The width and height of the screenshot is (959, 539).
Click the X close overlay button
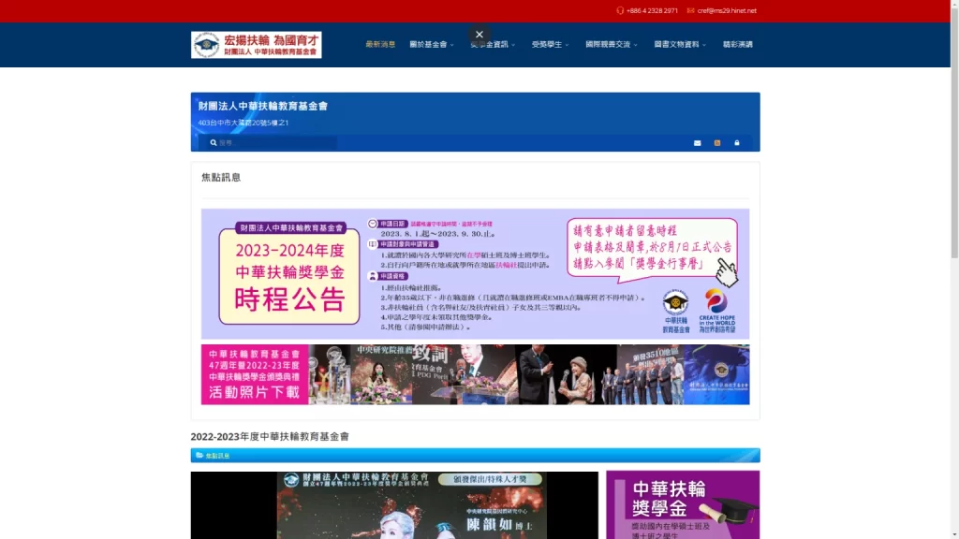pos(479,35)
